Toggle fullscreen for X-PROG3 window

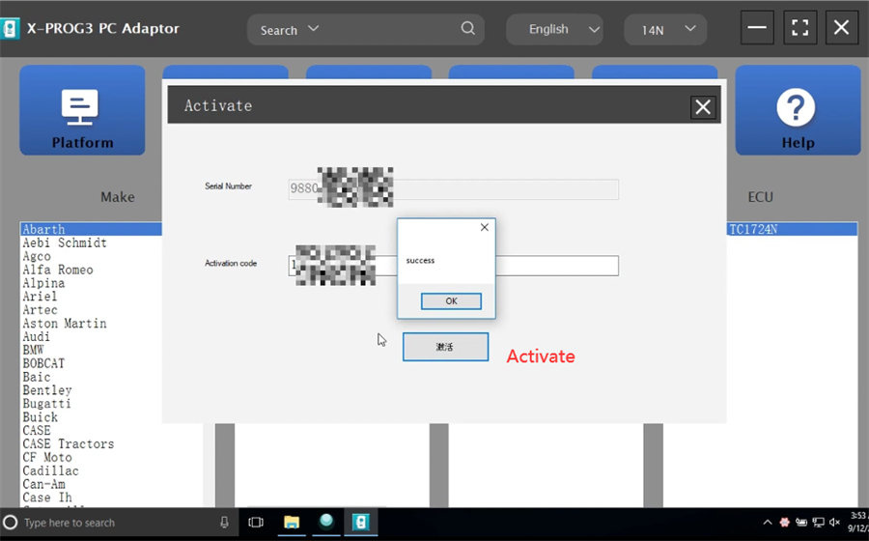coord(799,27)
